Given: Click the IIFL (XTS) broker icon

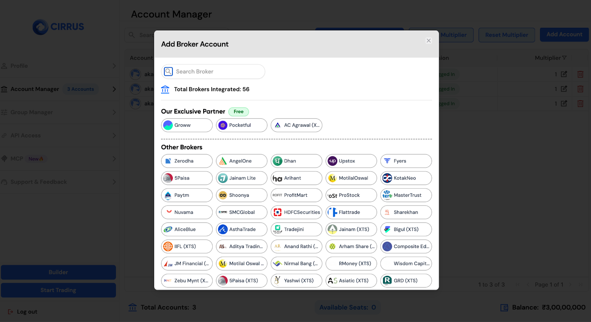Looking at the screenshot, I should click(x=168, y=247).
